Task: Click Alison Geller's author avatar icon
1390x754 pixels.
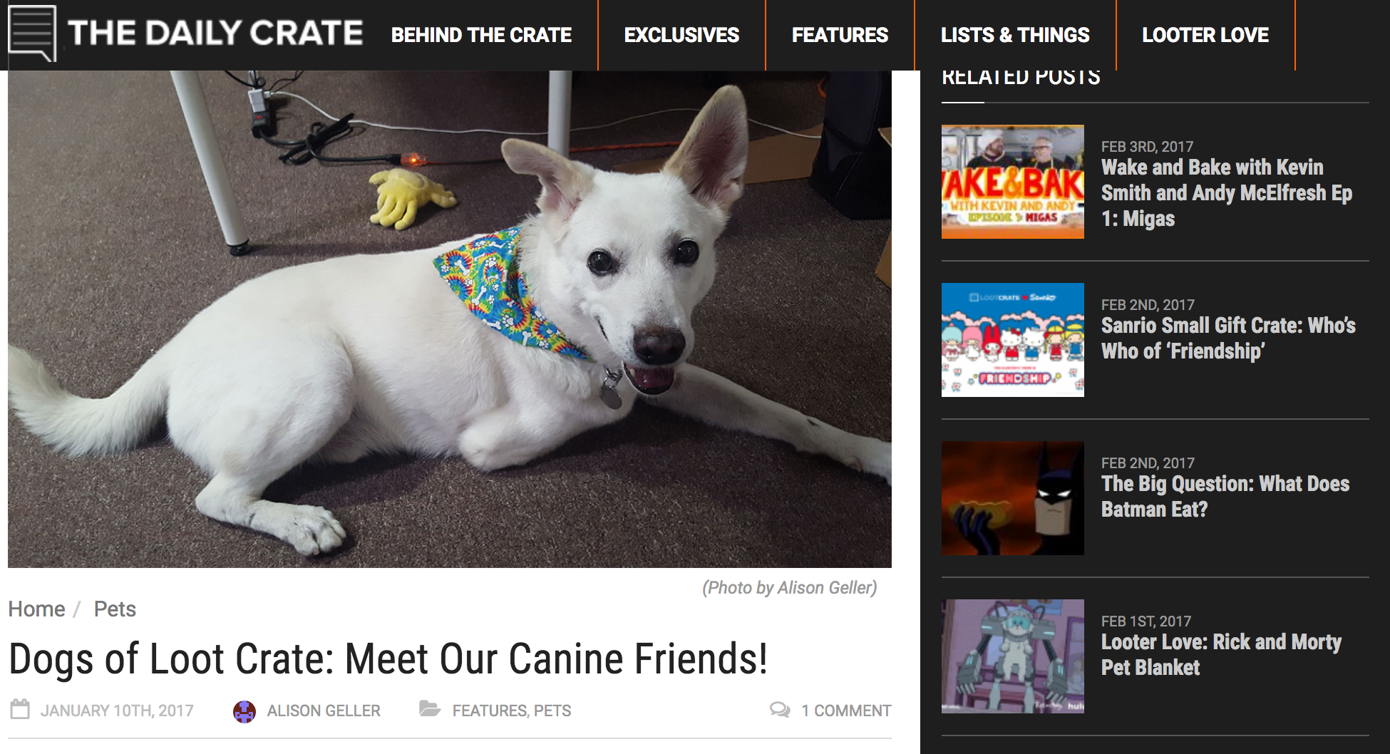Action: pos(244,711)
